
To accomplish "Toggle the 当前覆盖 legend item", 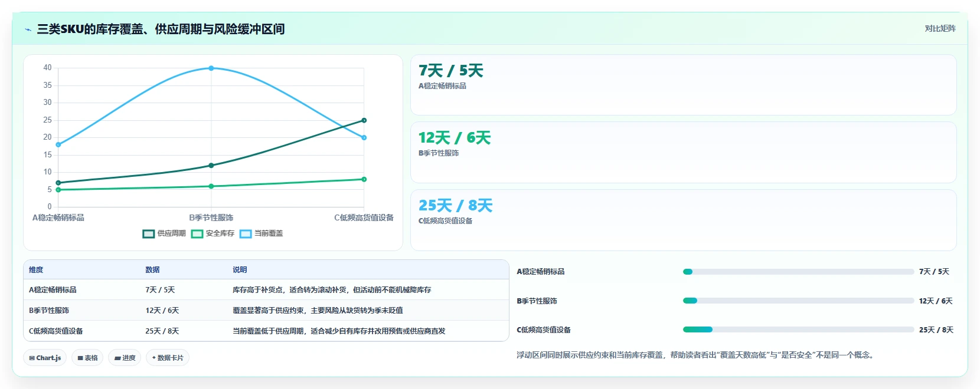I will point(261,233).
